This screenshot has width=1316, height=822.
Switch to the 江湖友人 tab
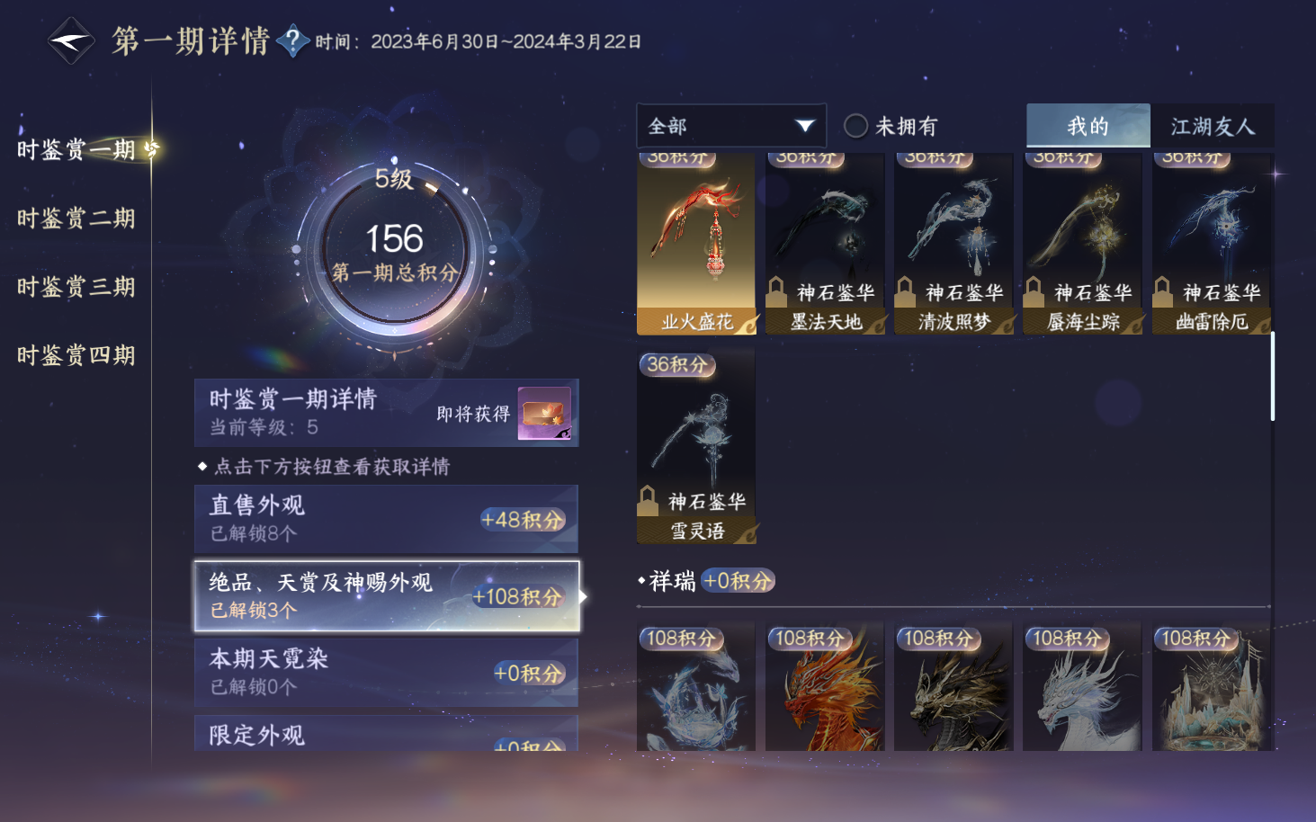click(x=1213, y=126)
